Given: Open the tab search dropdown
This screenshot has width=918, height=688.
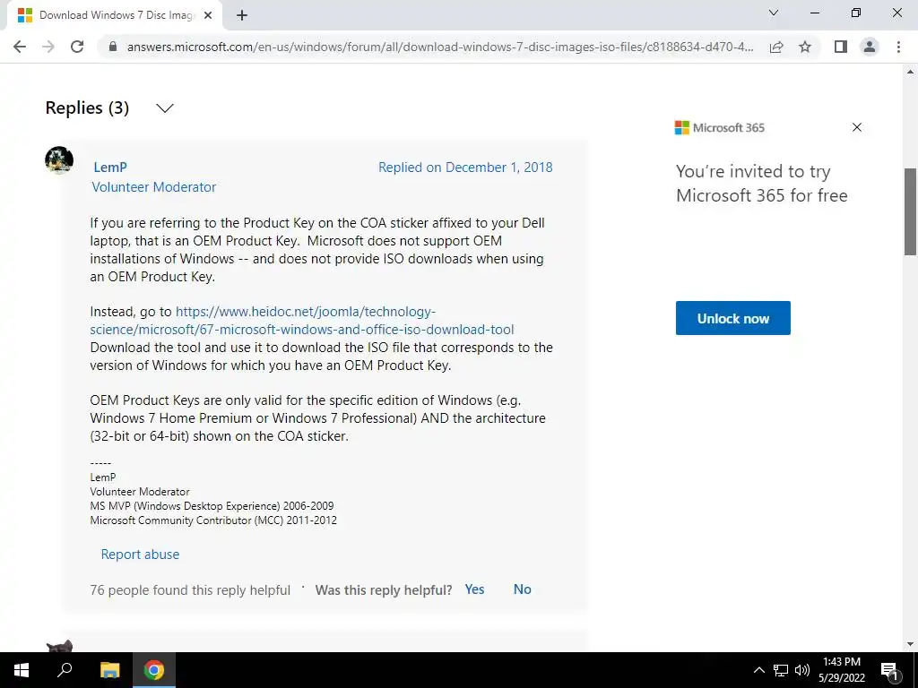Looking at the screenshot, I should 774,13.
